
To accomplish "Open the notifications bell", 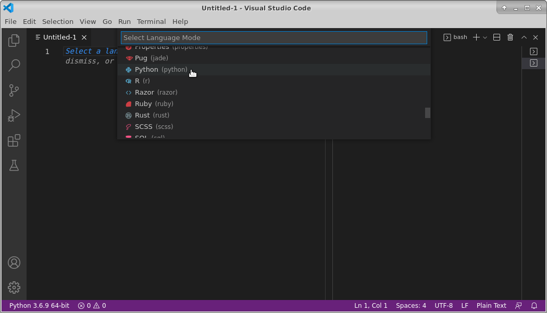I will coord(534,306).
